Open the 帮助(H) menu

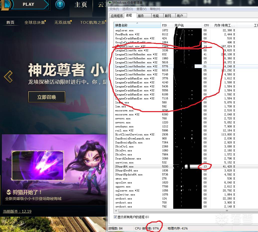pos(155,9)
